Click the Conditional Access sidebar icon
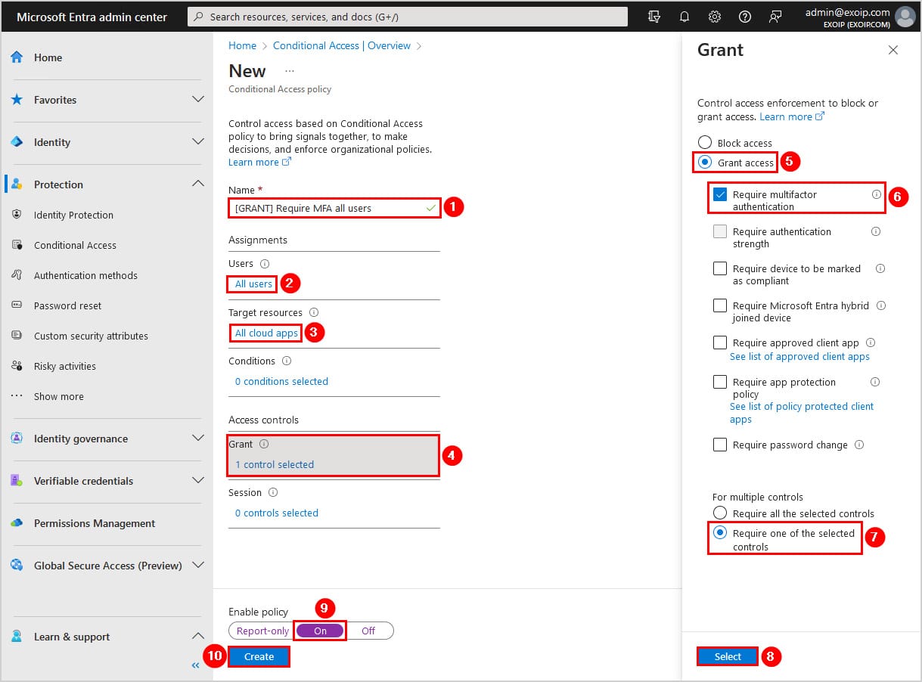Image resolution: width=922 pixels, height=682 pixels. [17, 245]
